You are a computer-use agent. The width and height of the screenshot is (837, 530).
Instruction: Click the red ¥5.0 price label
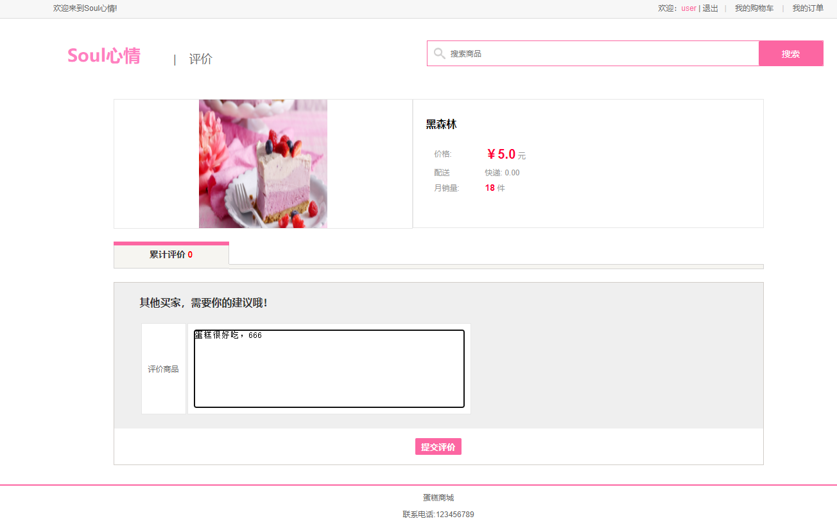coord(501,154)
